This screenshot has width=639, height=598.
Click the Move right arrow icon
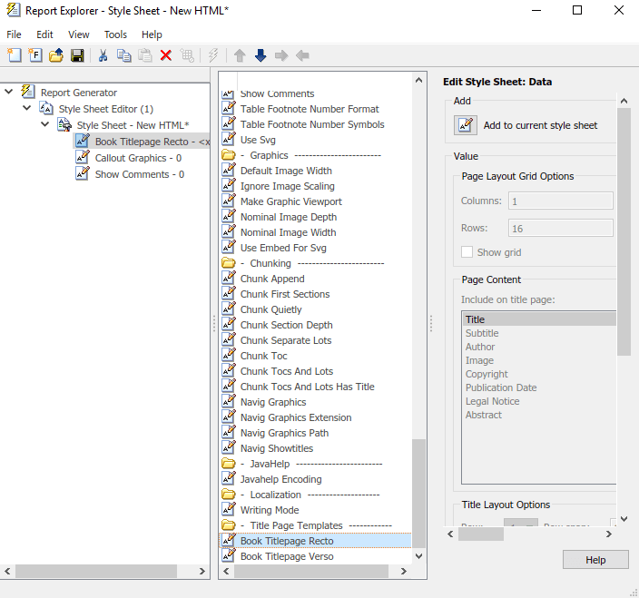[281, 55]
